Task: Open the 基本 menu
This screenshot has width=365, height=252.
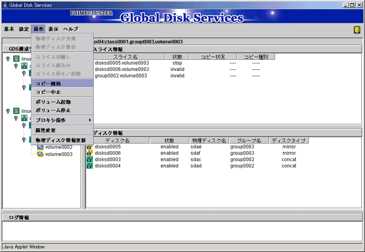Action: [x=9, y=29]
